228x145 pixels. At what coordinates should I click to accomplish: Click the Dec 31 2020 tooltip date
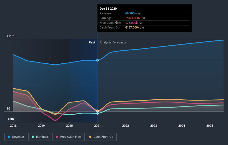click(x=108, y=9)
